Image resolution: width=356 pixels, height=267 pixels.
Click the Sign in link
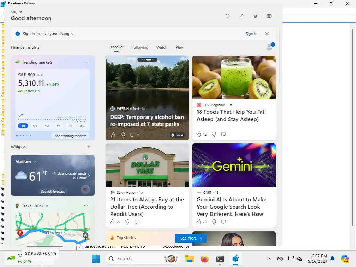click(251, 34)
